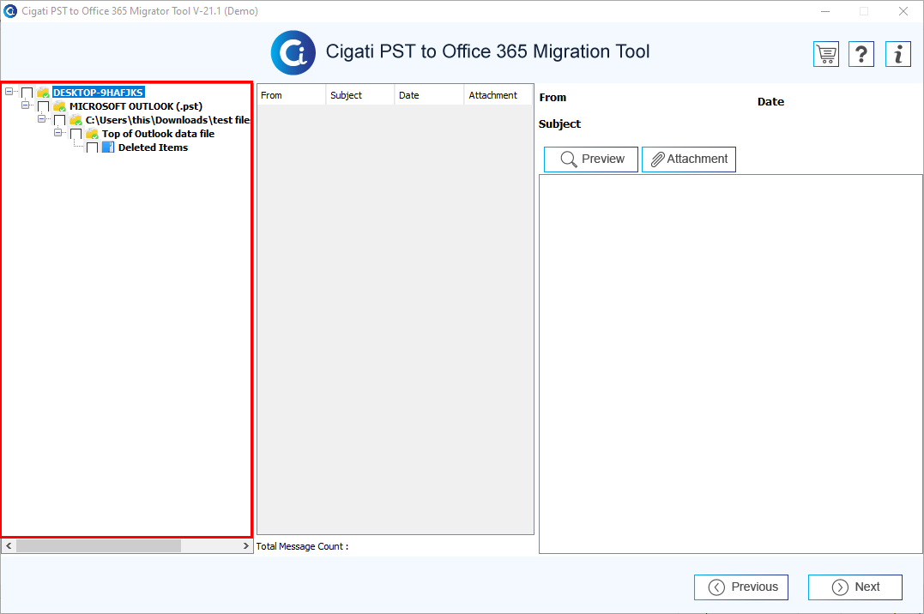Click the tree's left scroll arrow

tap(9, 546)
